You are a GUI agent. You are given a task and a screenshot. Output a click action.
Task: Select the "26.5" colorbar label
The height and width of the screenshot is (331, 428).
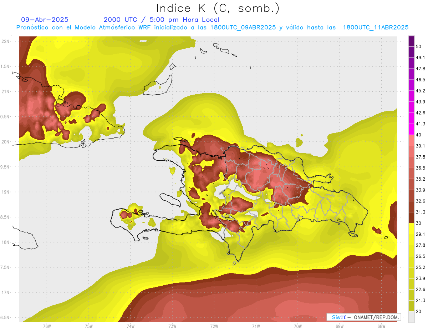(421, 256)
